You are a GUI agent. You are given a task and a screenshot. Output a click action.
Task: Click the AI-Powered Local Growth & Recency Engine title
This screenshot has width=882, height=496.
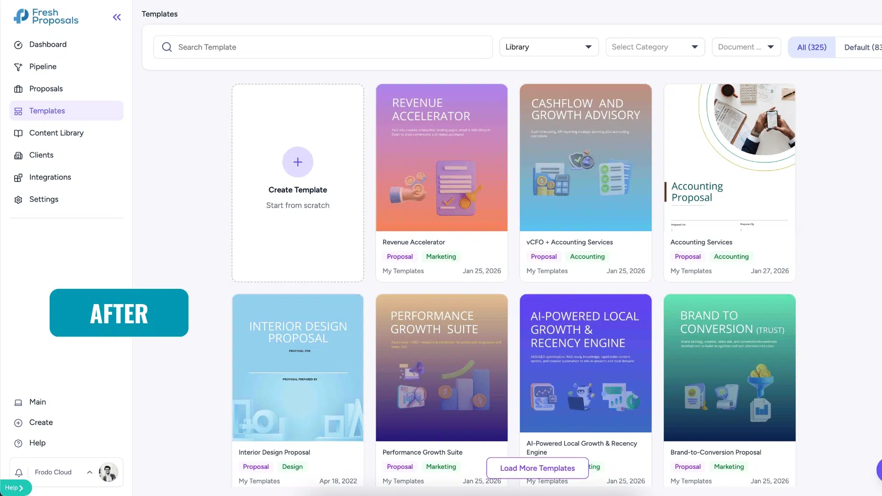click(x=582, y=448)
